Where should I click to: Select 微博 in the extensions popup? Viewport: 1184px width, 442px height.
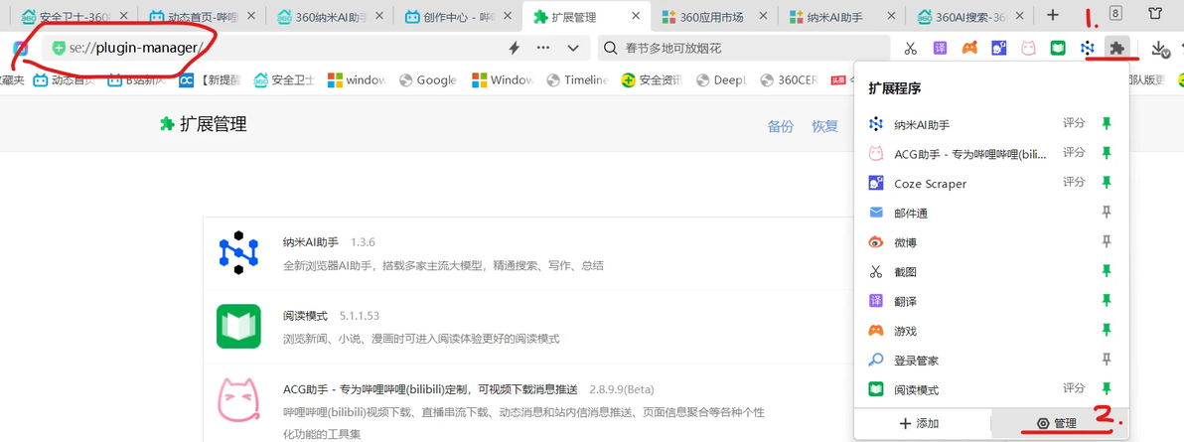pyautogui.click(x=990, y=242)
